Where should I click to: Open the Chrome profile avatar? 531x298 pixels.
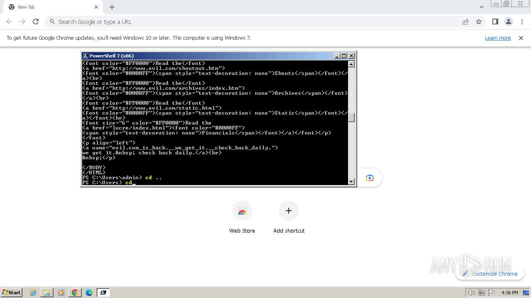[509, 22]
